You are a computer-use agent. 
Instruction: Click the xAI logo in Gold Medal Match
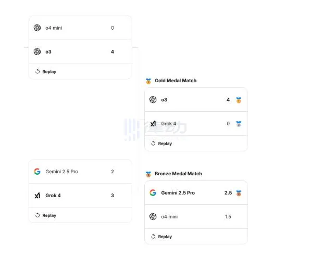tap(153, 124)
